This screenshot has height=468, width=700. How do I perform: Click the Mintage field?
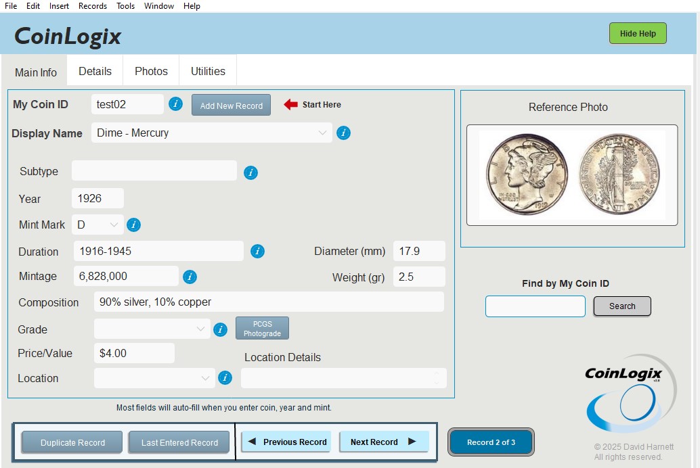pos(126,276)
